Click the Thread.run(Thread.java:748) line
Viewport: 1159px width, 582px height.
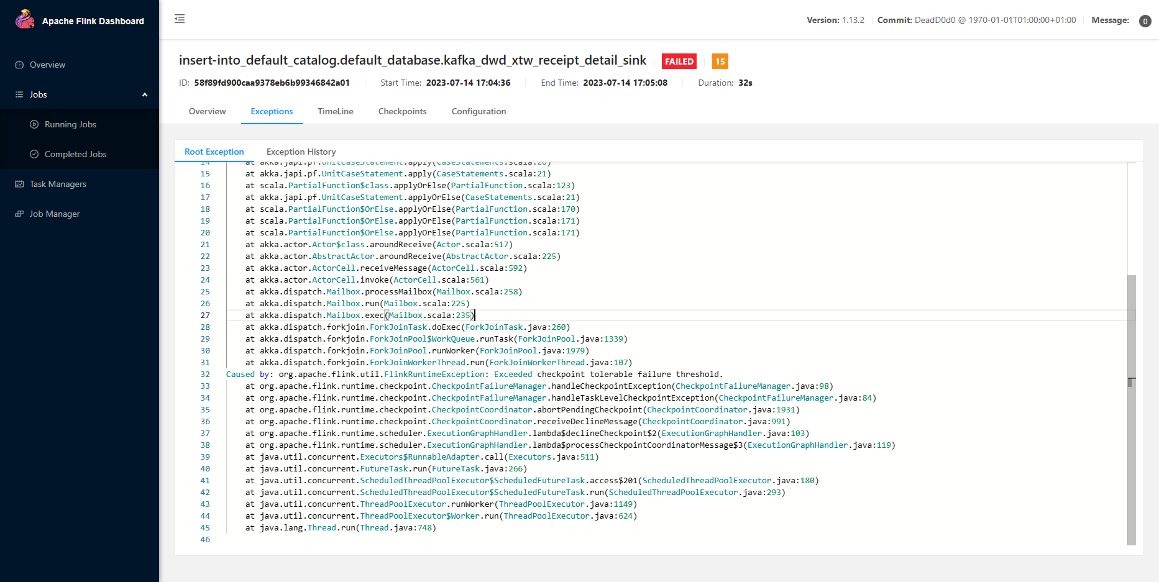pyautogui.click(x=341, y=527)
